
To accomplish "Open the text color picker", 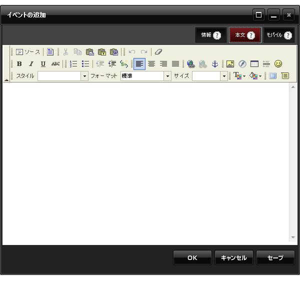I will 239,76.
